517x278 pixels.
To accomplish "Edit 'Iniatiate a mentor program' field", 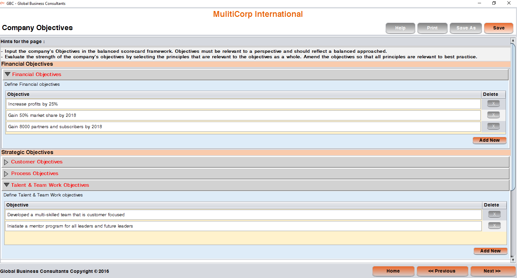I will (244, 226).
